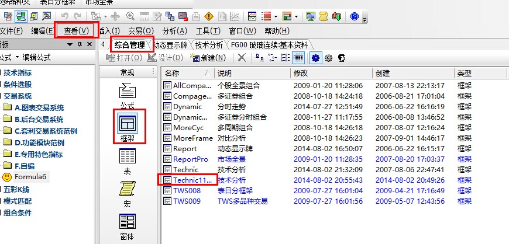Screen dimensions: 509x244
Task: Open the 表 (Table) category
Action: pyautogui.click(x=127, y=160)
